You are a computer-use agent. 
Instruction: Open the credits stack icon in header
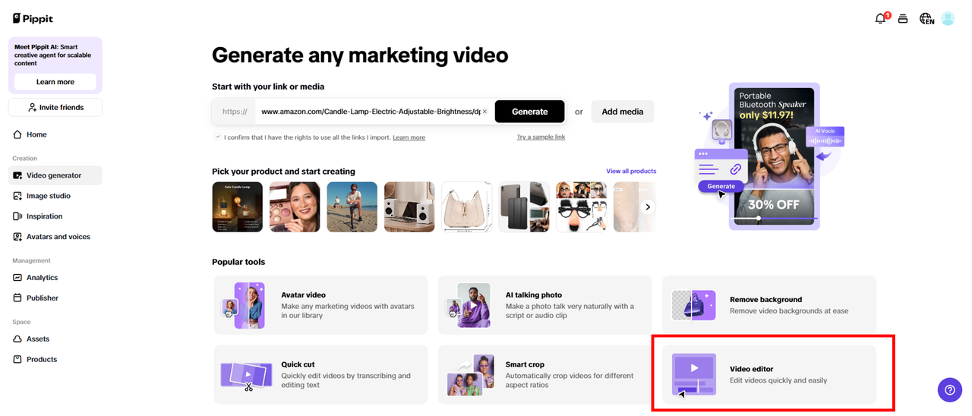coord(903,19)
